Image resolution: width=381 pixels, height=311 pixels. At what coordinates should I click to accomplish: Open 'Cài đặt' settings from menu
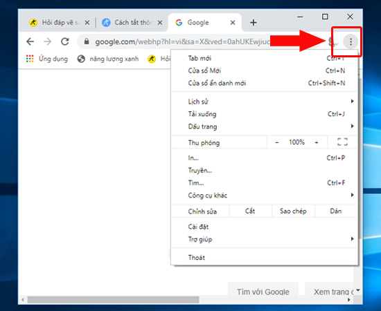click(x=265, y=227)
